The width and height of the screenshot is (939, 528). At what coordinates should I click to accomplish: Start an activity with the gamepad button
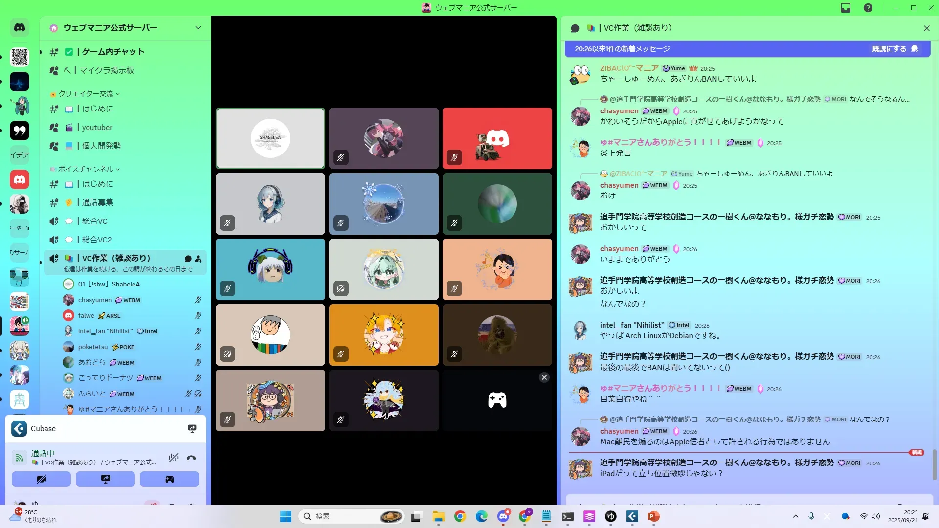169,479
